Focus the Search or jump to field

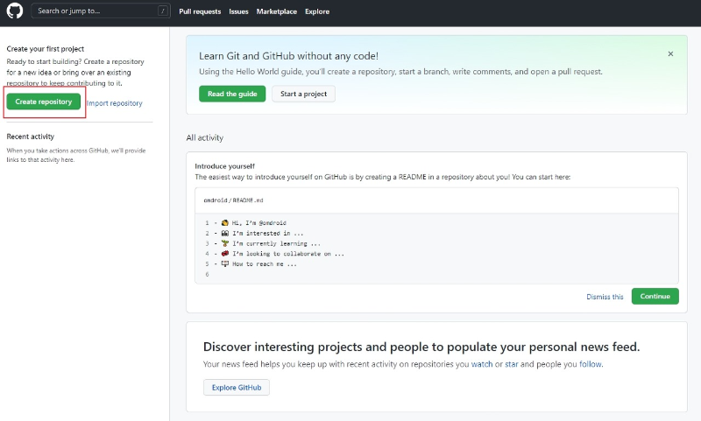[x=101, y=11]
